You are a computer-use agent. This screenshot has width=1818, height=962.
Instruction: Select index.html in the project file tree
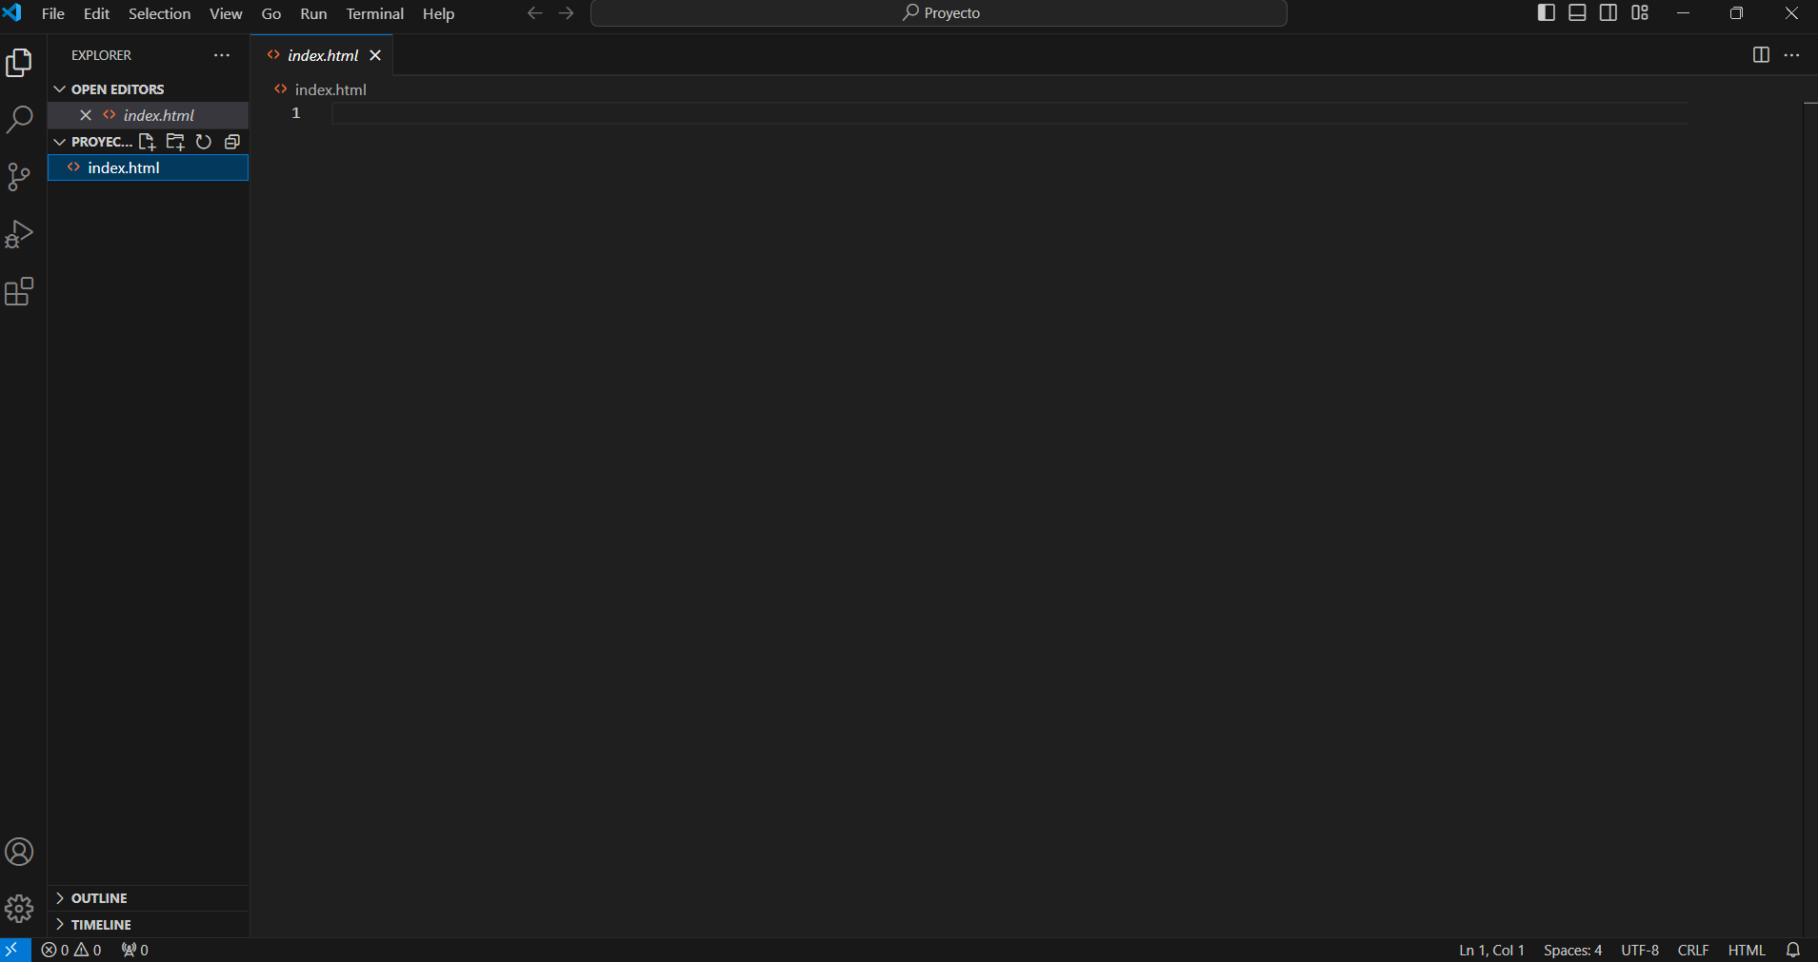148,167
